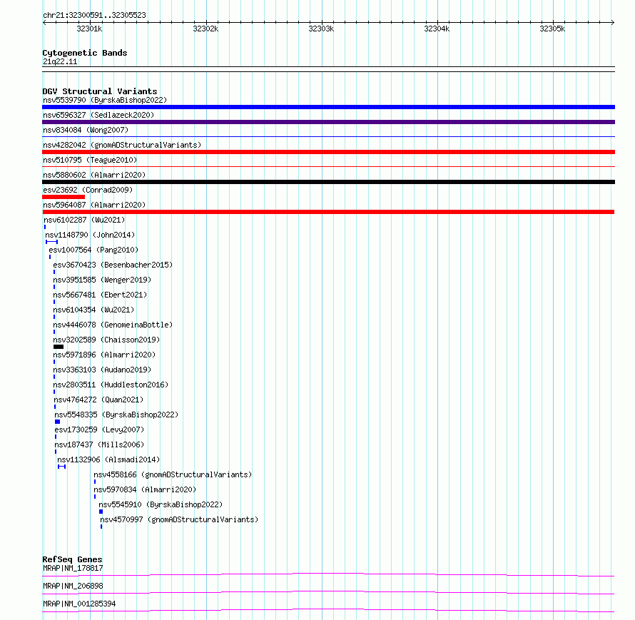Click nsv6102287 (Wu2021) label
This screenshot has height=620, width=635.
(x=84, y=220)
